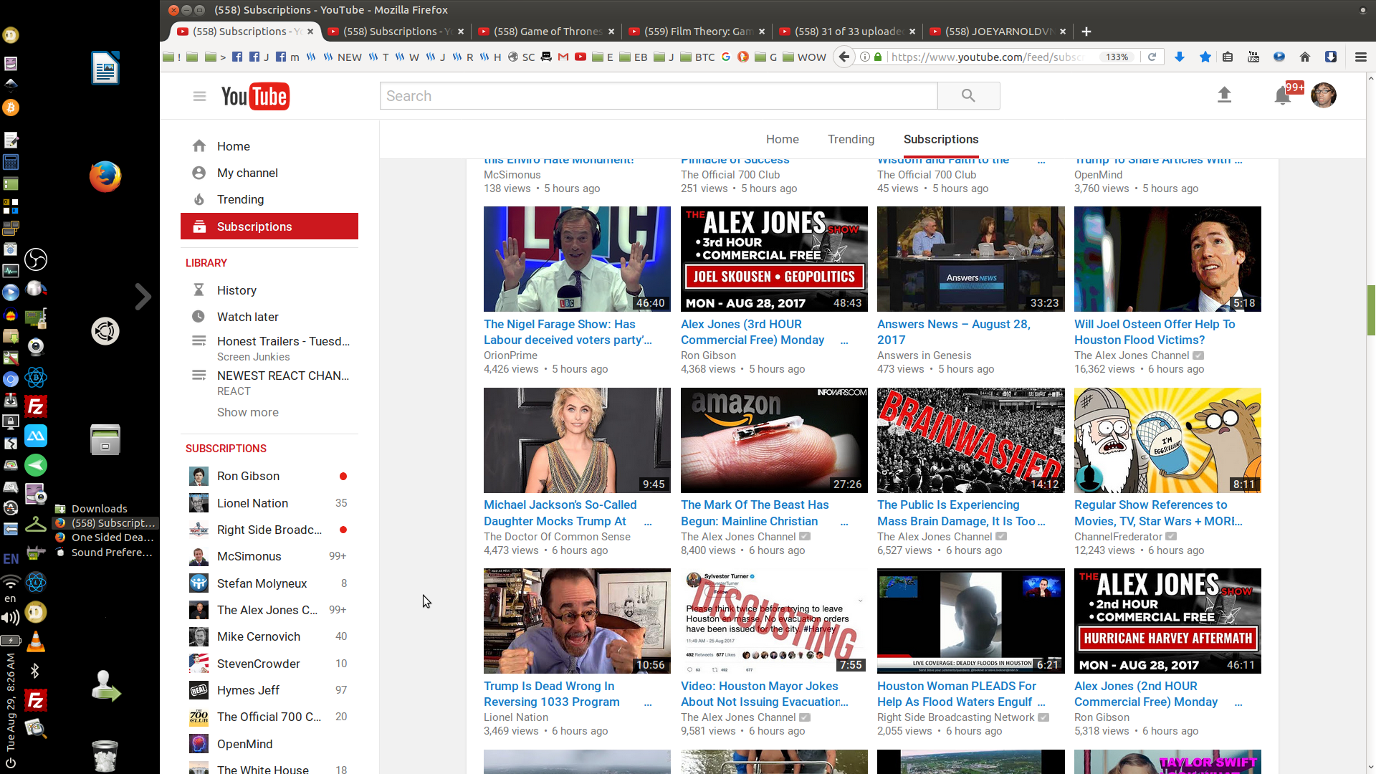Close the Game of Thrones tab
Image resolution: width=1376 pixels, height=774 pixels.
[x=611, y=32]
